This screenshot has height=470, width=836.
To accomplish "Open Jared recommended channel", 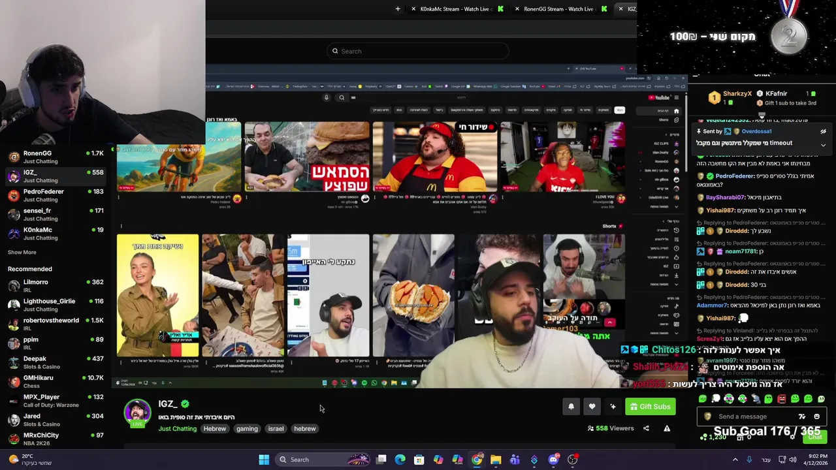I will 56,420.
